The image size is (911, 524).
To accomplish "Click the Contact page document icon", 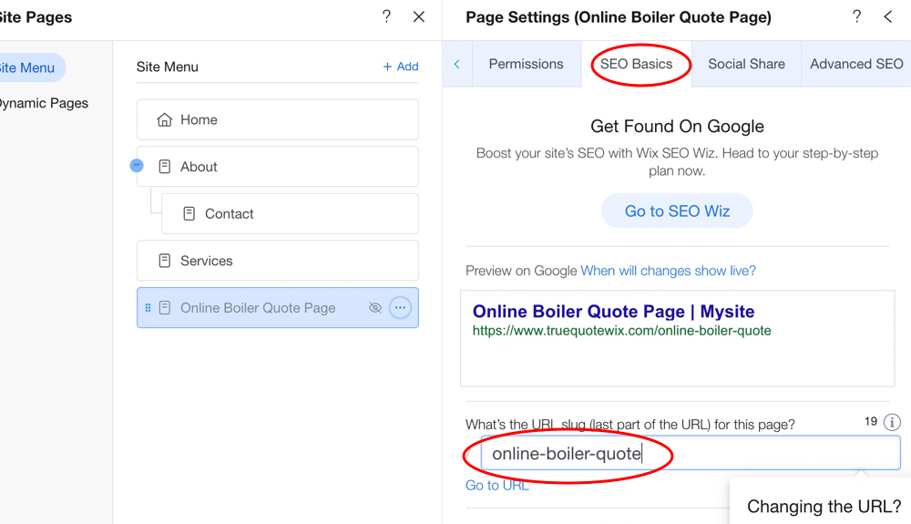I will click(x=189, y=214).
